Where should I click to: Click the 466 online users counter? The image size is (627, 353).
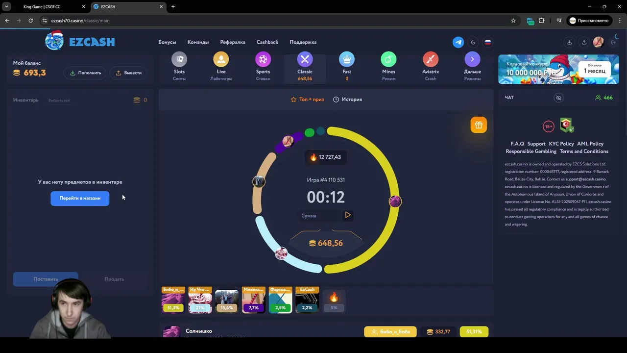[603, 98]
